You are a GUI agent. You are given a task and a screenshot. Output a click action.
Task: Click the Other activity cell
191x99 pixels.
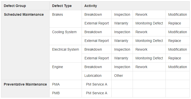tap(122, 76)
